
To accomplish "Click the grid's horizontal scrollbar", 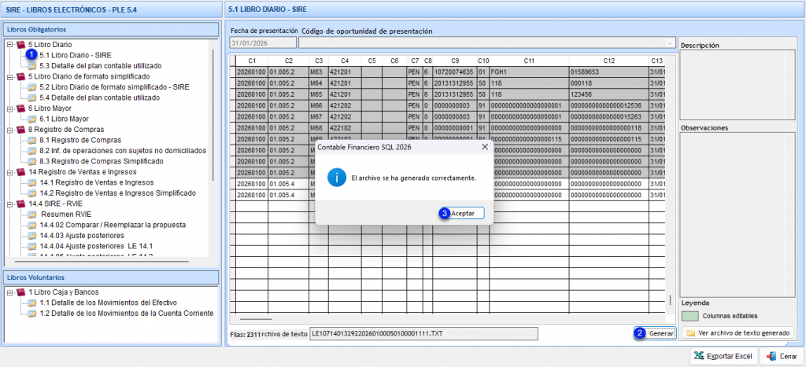I will pyautogui.click(x=257, y=319).
